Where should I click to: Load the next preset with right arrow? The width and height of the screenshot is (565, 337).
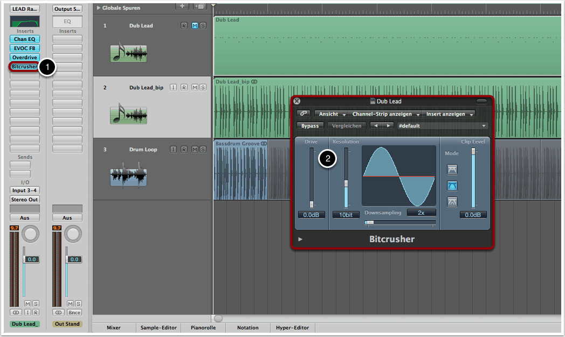click(x=387, y=125)
